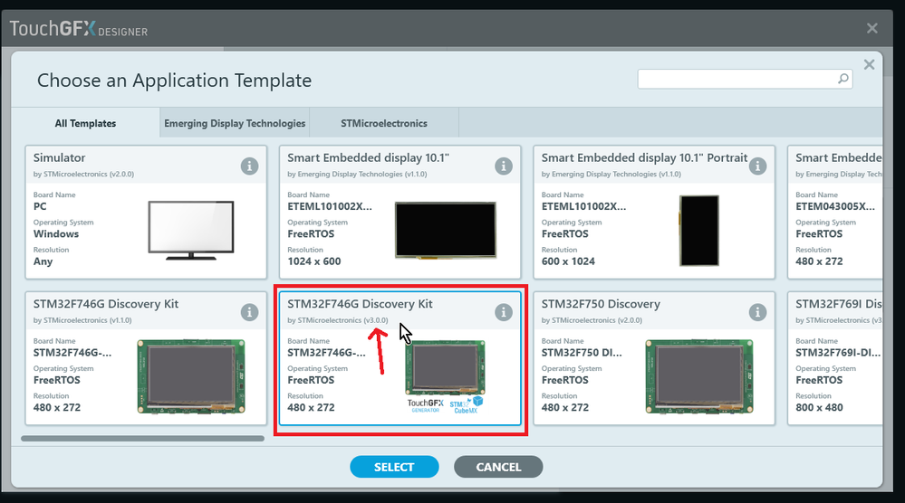Click the horizontal scrollbar under templates

(x=142, y=439)
